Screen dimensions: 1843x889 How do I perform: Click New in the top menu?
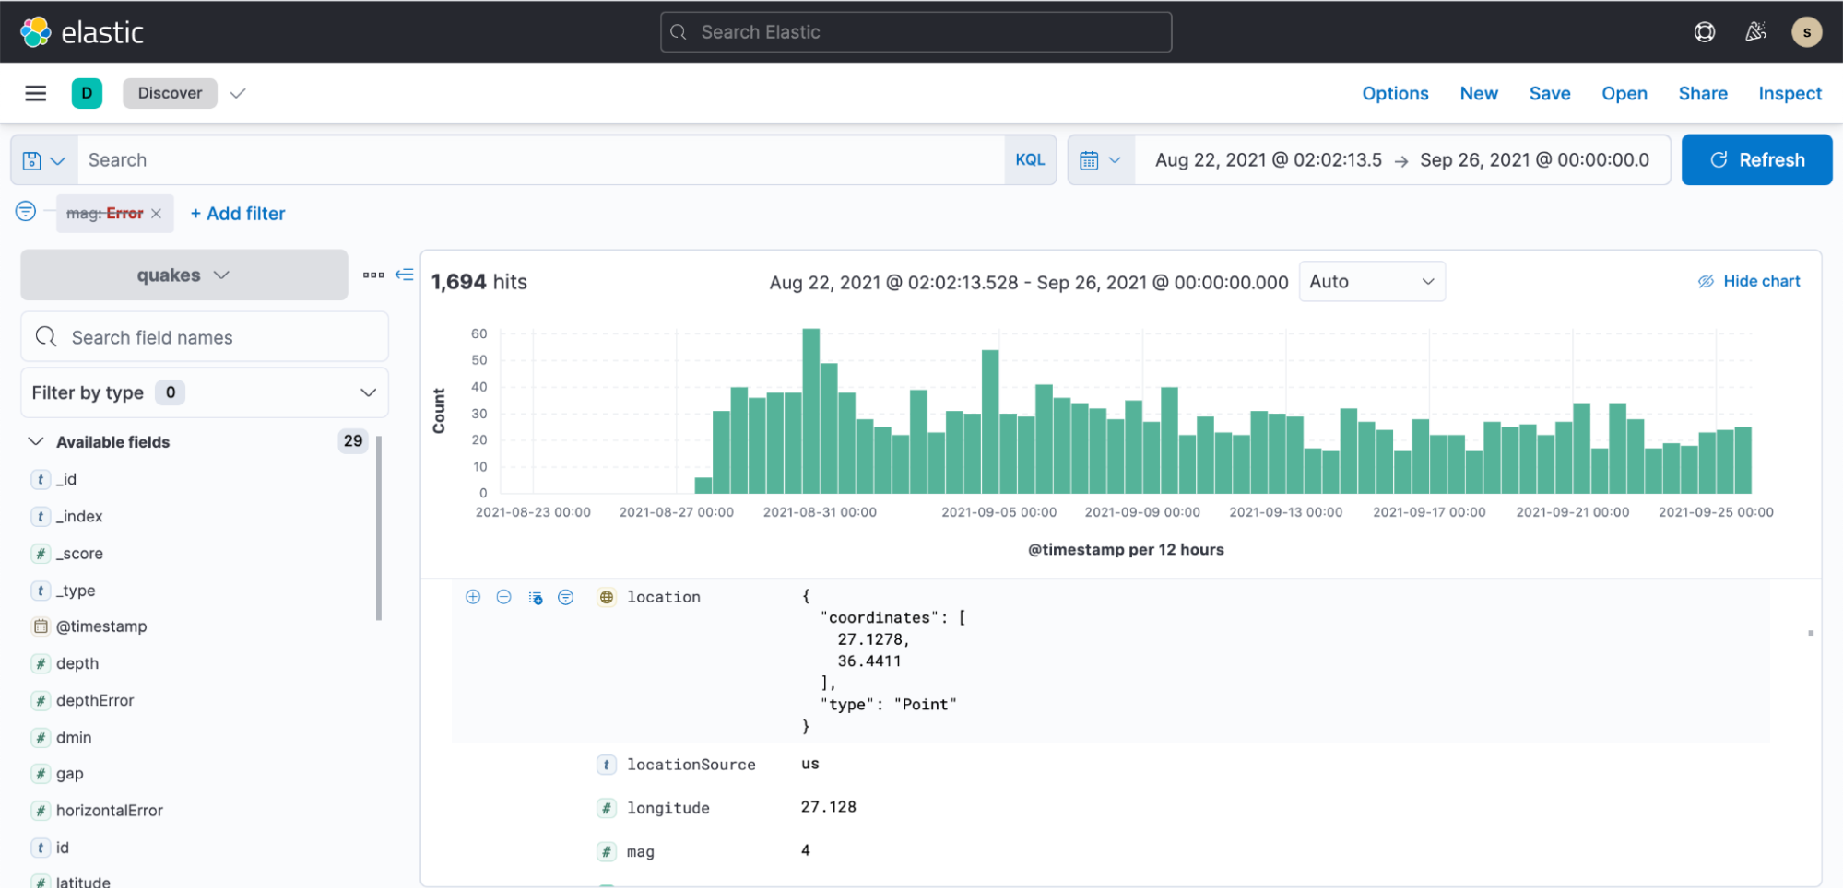(1479, 93)
